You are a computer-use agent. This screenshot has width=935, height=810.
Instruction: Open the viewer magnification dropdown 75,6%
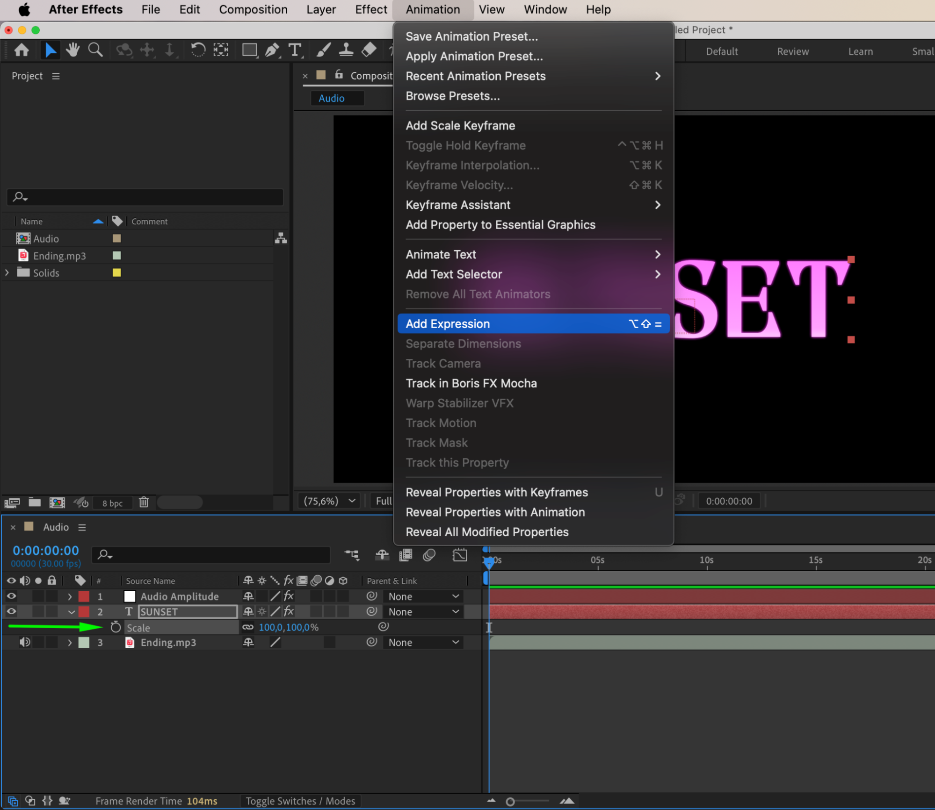tap(330, 501)
